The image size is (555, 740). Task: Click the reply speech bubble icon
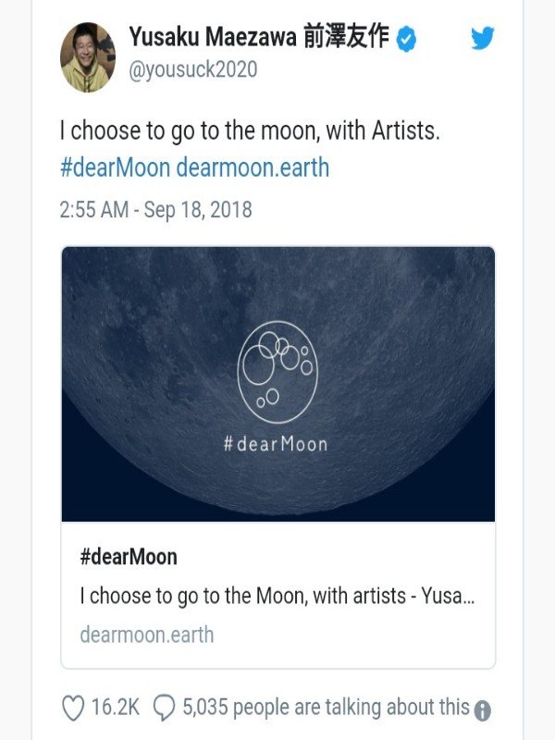click(x=165, y=708)
